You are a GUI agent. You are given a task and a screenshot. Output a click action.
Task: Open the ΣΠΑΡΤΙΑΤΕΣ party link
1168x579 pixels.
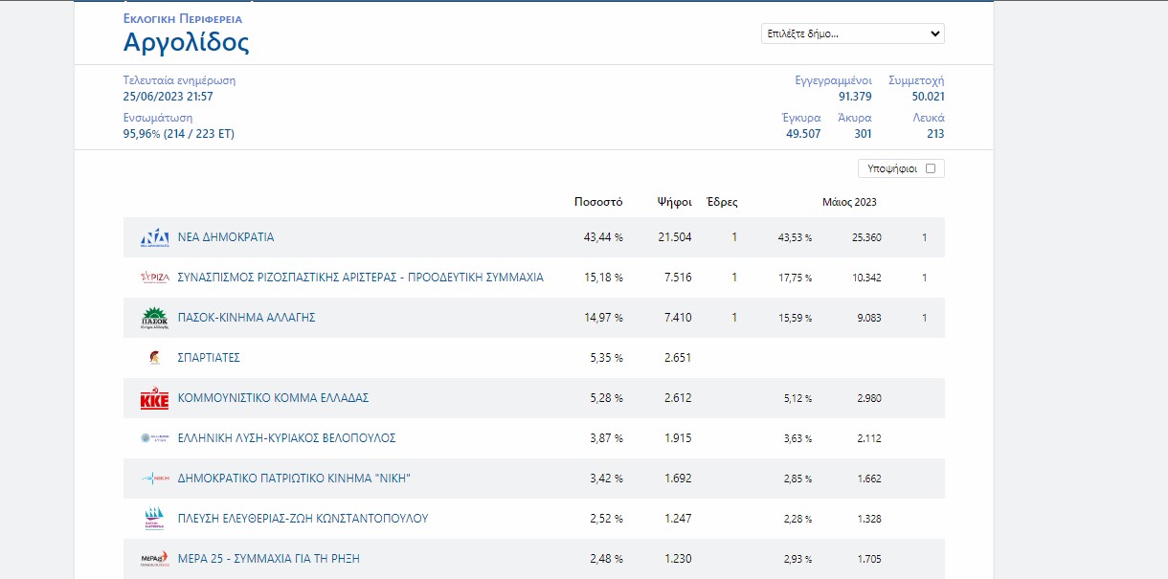[209, 358]
